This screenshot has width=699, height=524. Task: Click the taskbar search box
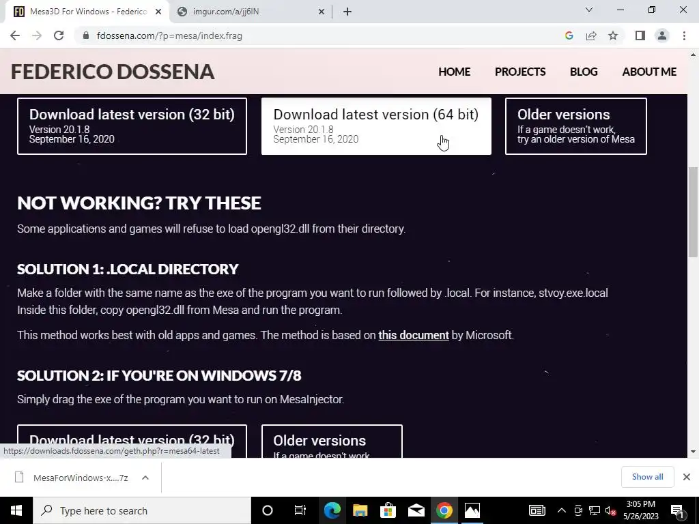pos(142,510)
